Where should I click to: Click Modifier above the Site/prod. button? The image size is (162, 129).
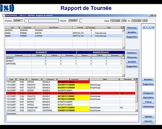(x=148, y=80)
